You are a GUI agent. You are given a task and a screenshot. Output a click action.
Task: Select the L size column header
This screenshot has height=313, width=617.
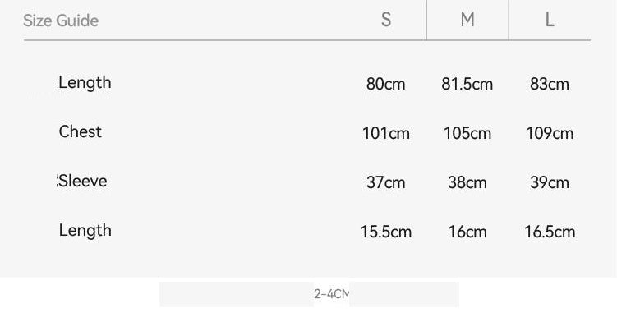tap(550, 19)
